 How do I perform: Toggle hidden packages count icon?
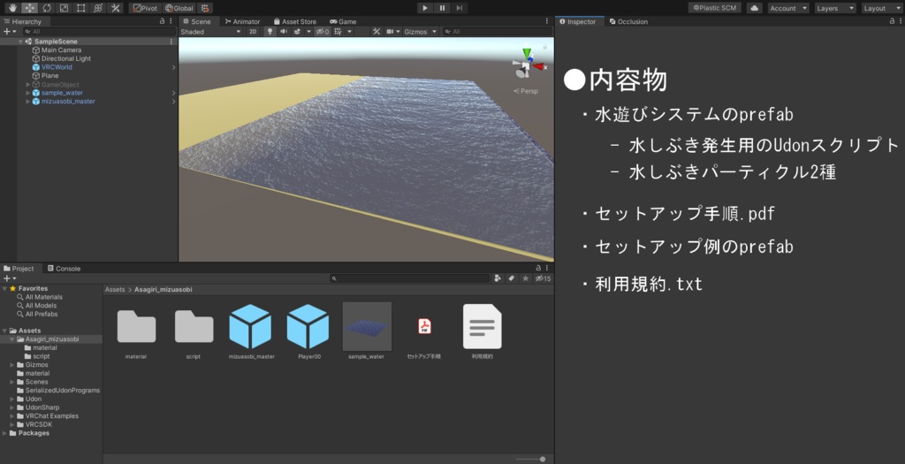543,278
